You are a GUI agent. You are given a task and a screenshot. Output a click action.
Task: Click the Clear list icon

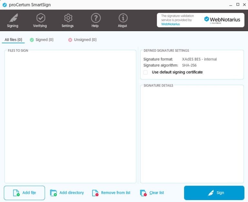143,193
